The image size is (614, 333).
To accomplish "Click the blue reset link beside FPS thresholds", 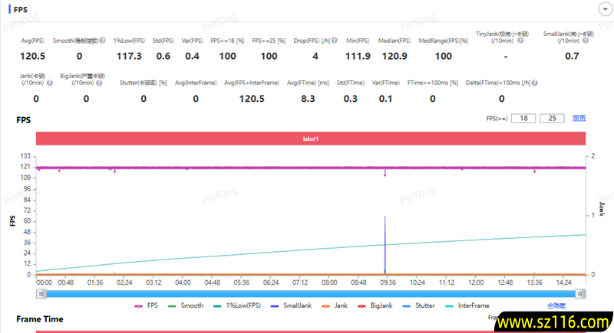I will [x=579, y=118].
